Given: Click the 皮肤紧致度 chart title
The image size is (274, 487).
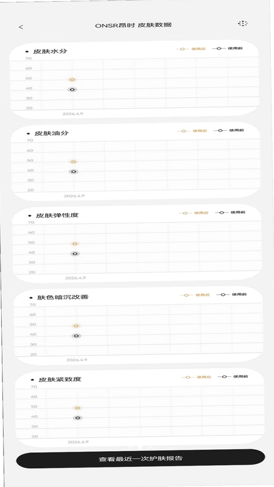Looking at the screenshot, I should [60, 379].
